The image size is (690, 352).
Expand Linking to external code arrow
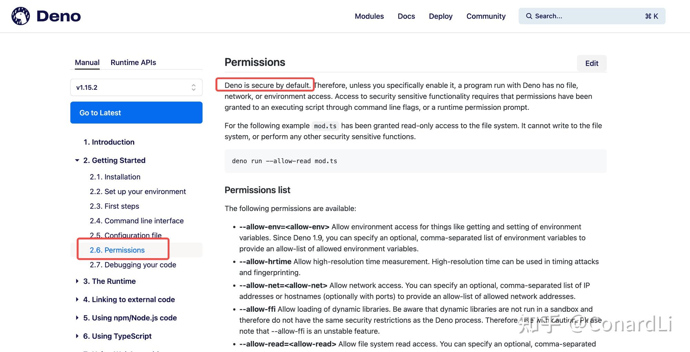click(x=77, y=299)
